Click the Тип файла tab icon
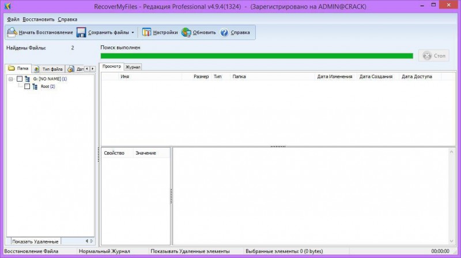The height and width of the screenshot is (258, 461). click(36, 69)
